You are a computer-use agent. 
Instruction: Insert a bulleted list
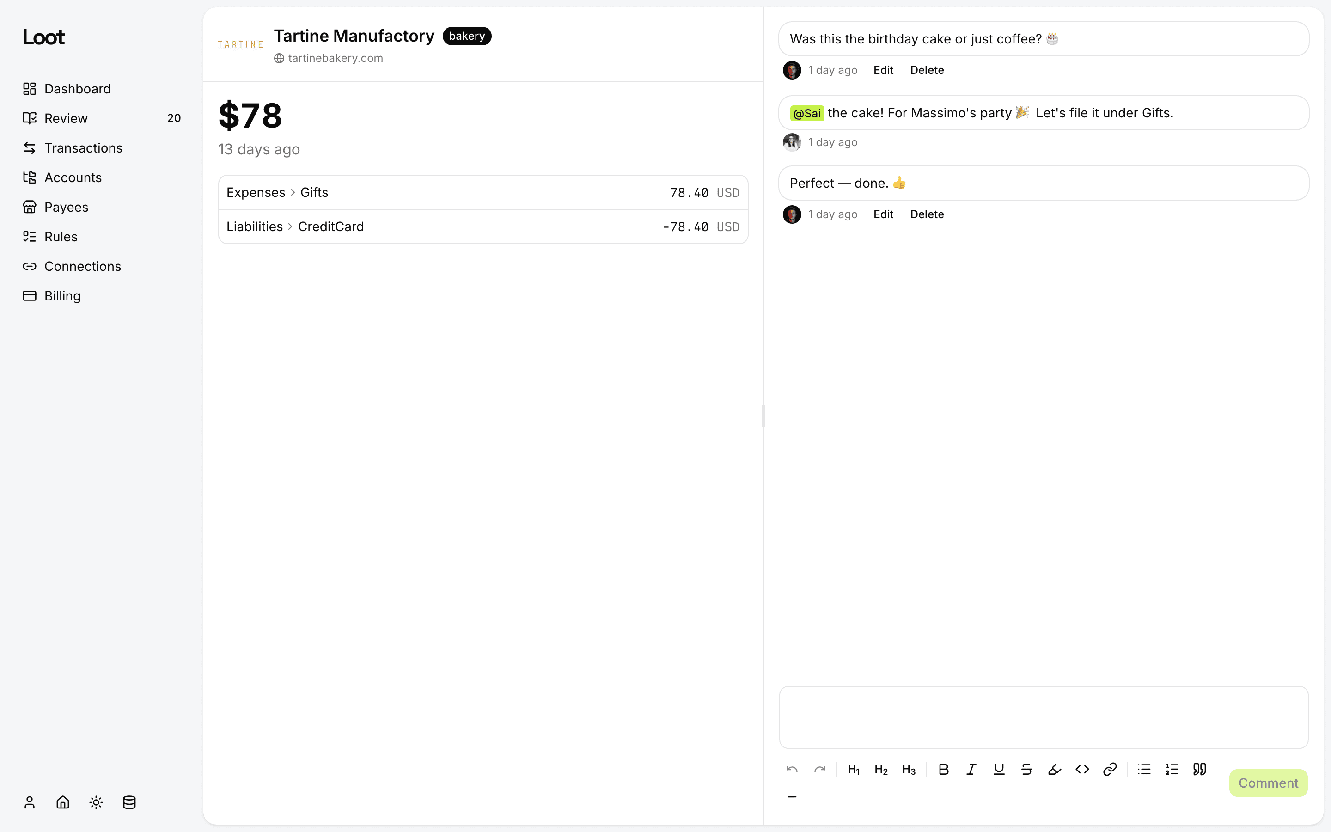(1145, 769)
